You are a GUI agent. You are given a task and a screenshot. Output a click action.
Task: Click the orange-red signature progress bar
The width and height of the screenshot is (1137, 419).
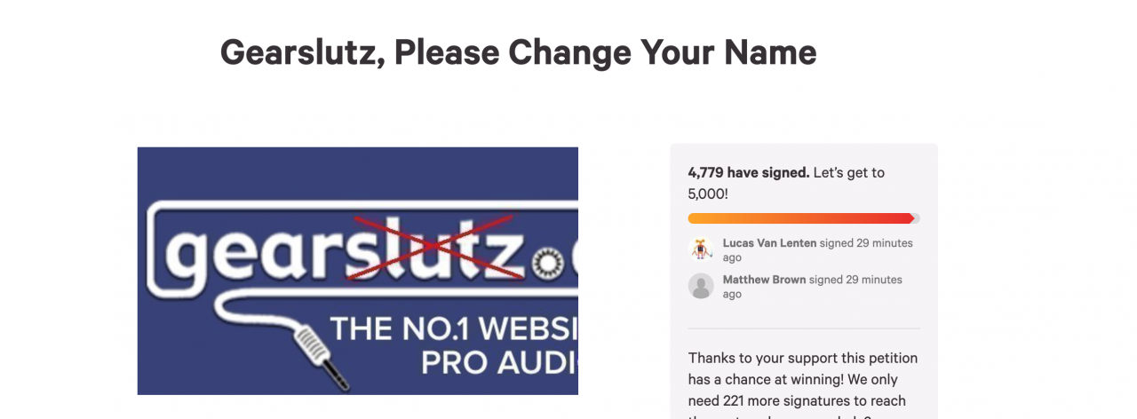pyautogui.click(x=799, y=218)
